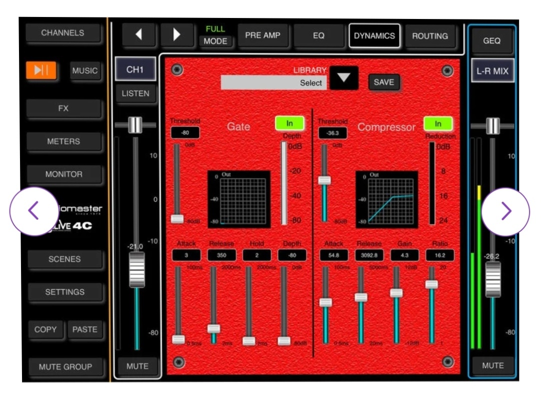
Task: Open the SCENES page
Action: point(64,259)
